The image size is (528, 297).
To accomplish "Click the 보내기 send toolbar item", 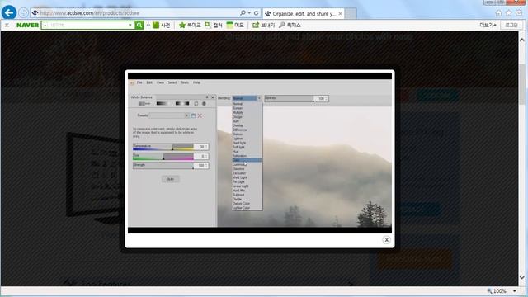I will 264,25.
